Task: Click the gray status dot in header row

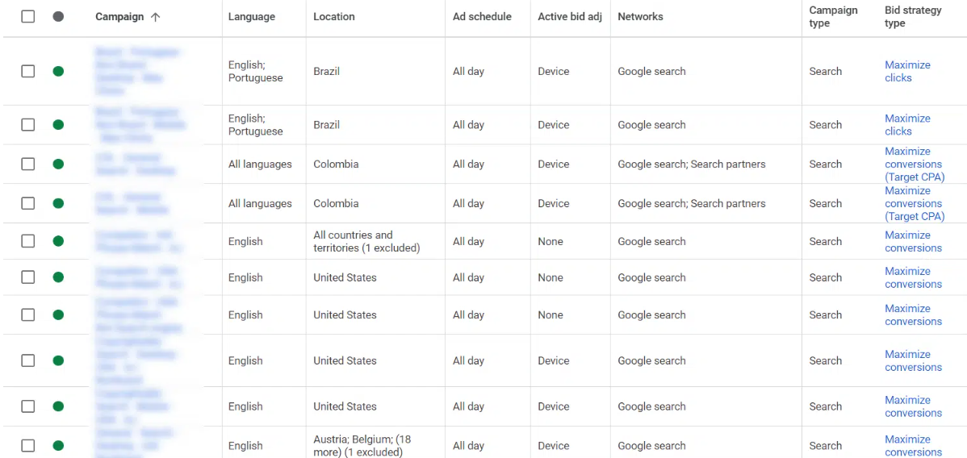Action: (x=58, y=17)
